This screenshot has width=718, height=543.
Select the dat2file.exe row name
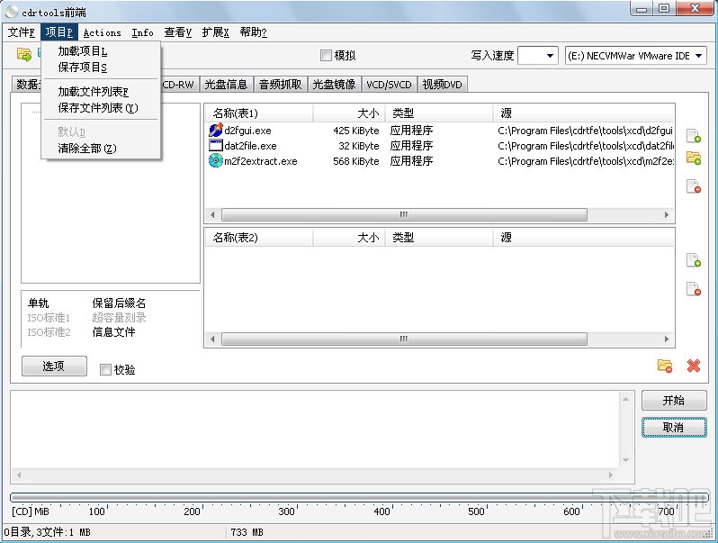[x=250, y=146]
